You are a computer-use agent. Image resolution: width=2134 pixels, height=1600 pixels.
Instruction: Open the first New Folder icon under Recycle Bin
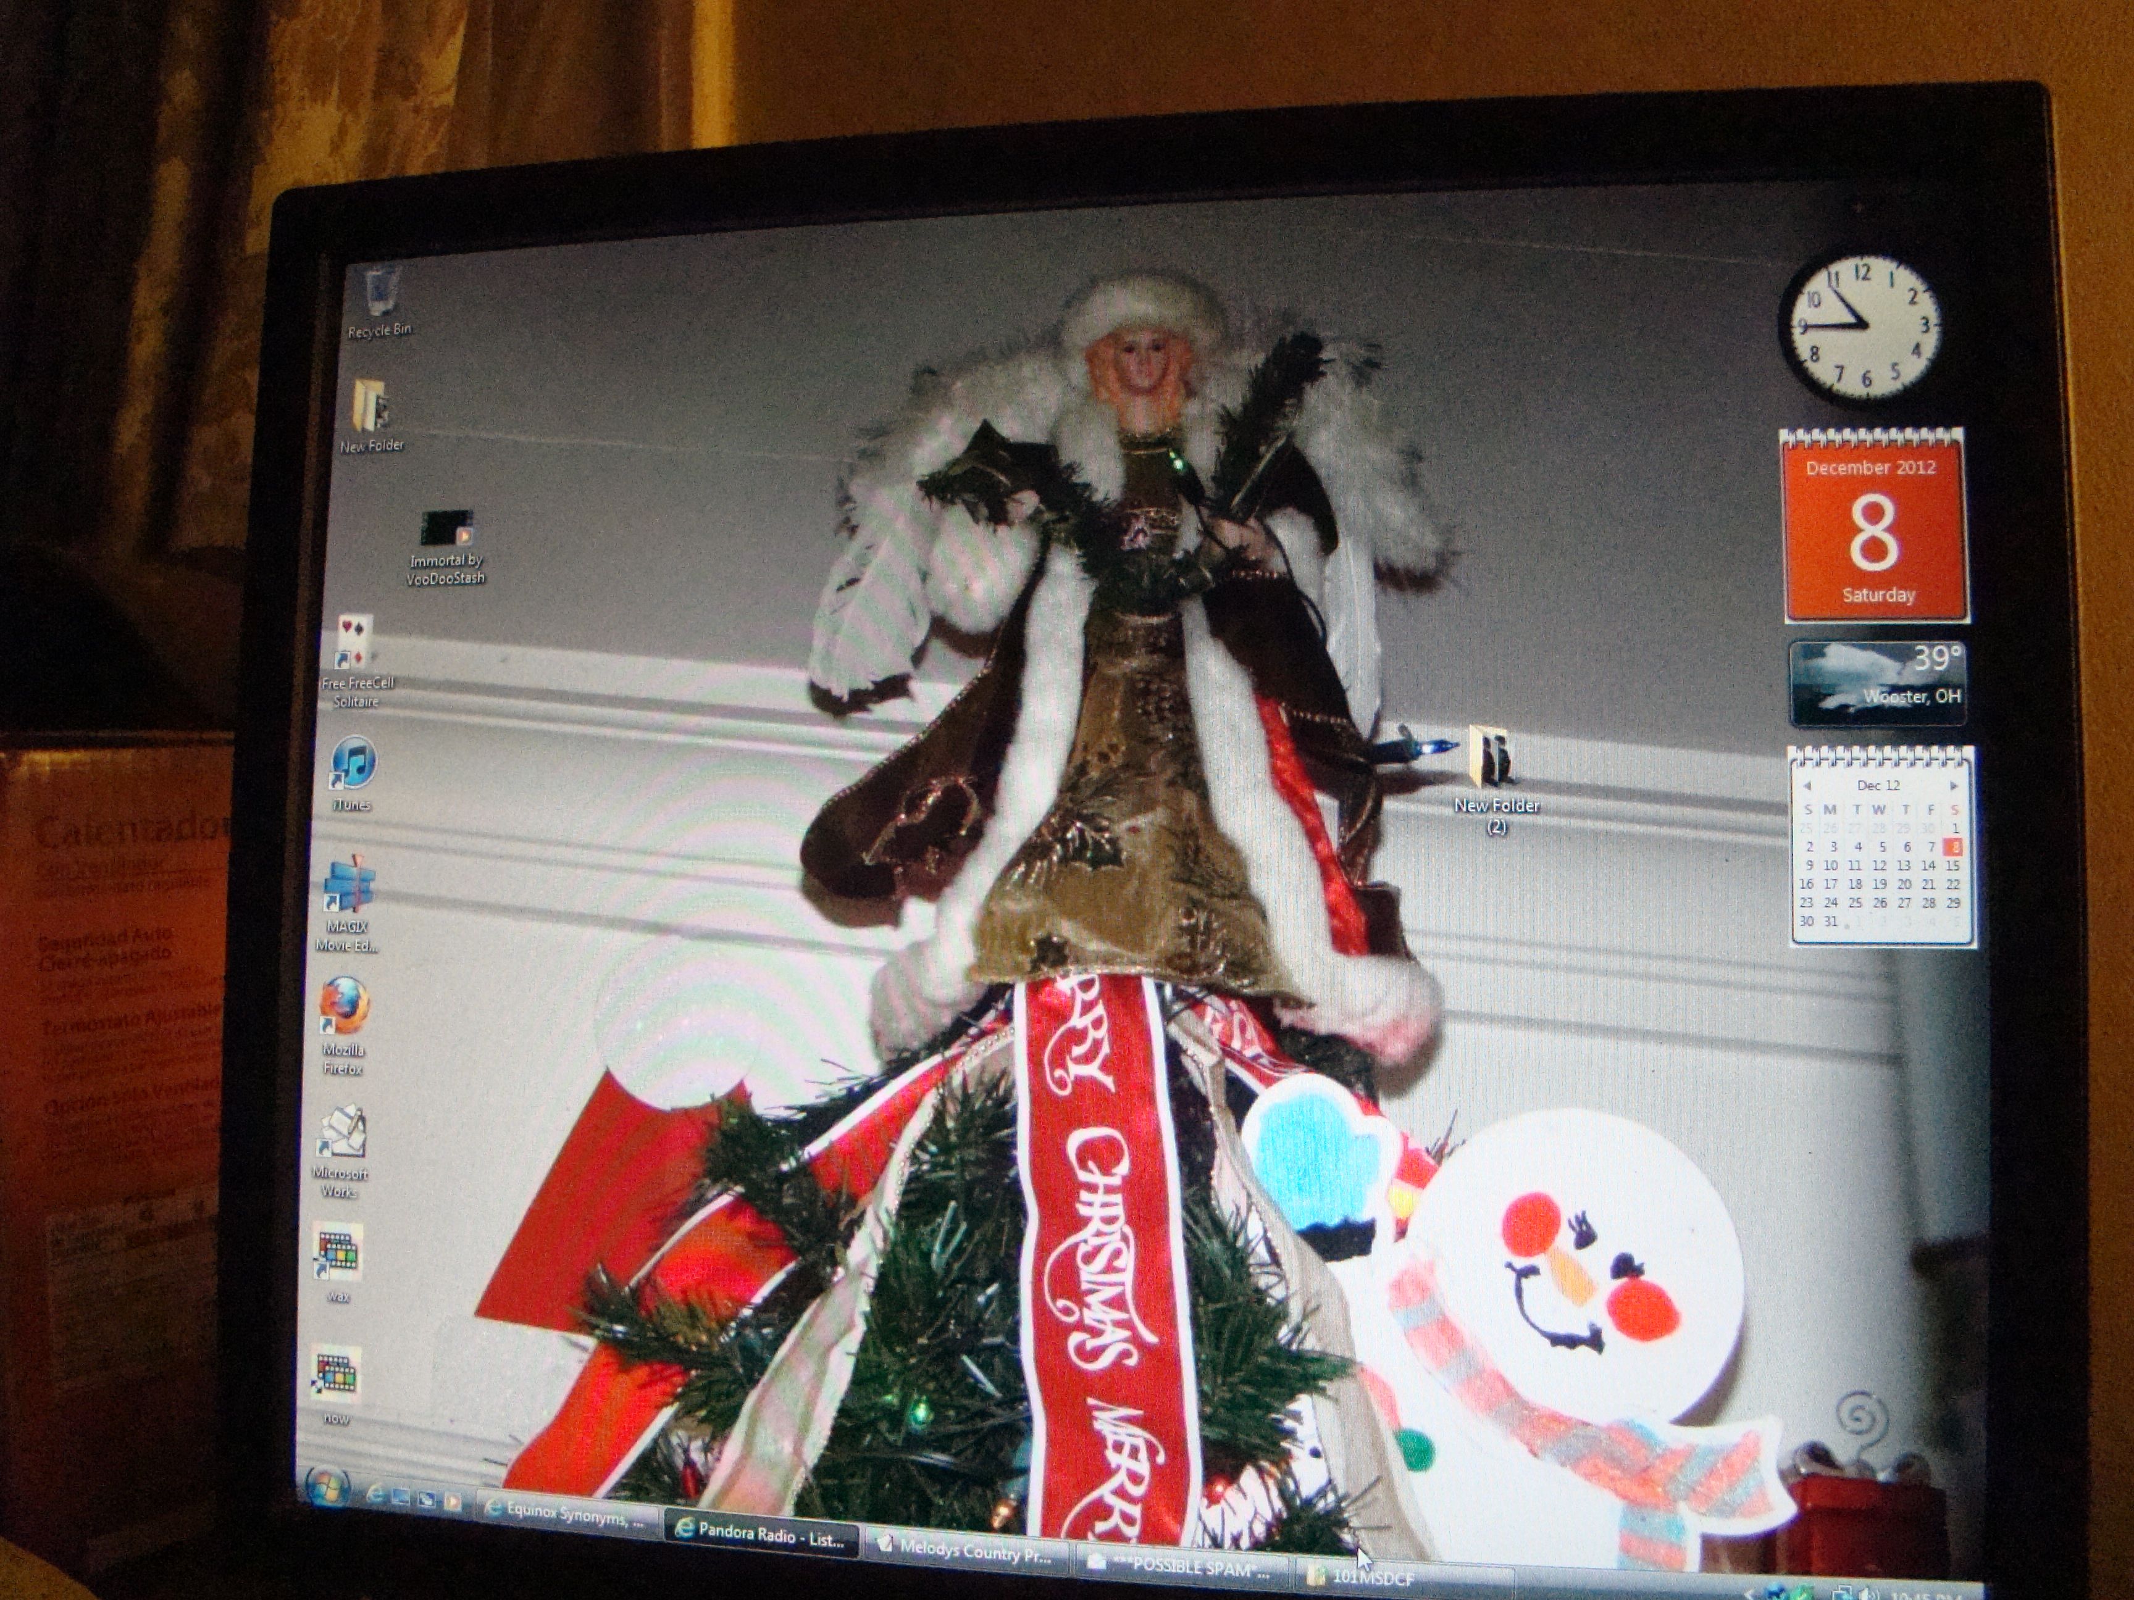click(x=372, y=417)
